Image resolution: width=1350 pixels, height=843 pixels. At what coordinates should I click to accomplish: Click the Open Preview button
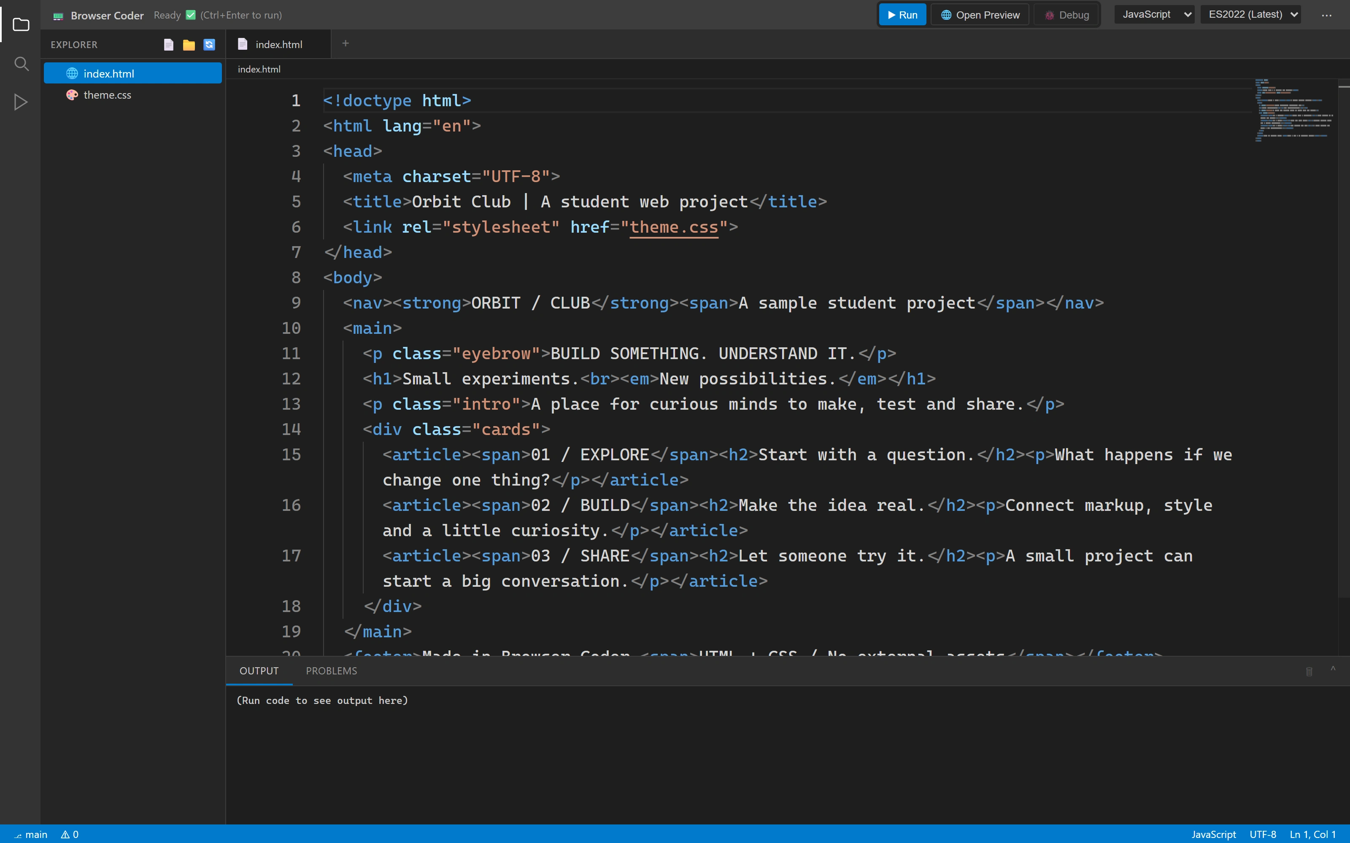980,15
